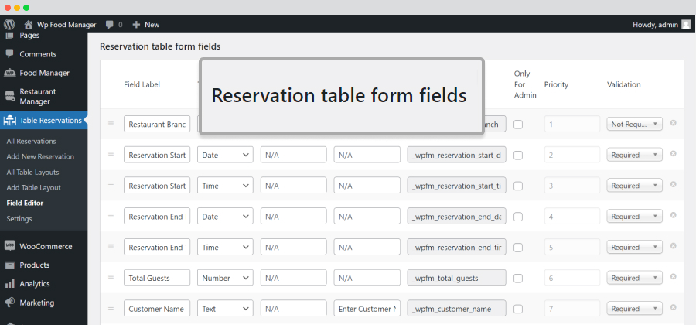The image size is (696, 325).
Task: Open Time type dropdown in priority 5 row
Action: point(226,248)
